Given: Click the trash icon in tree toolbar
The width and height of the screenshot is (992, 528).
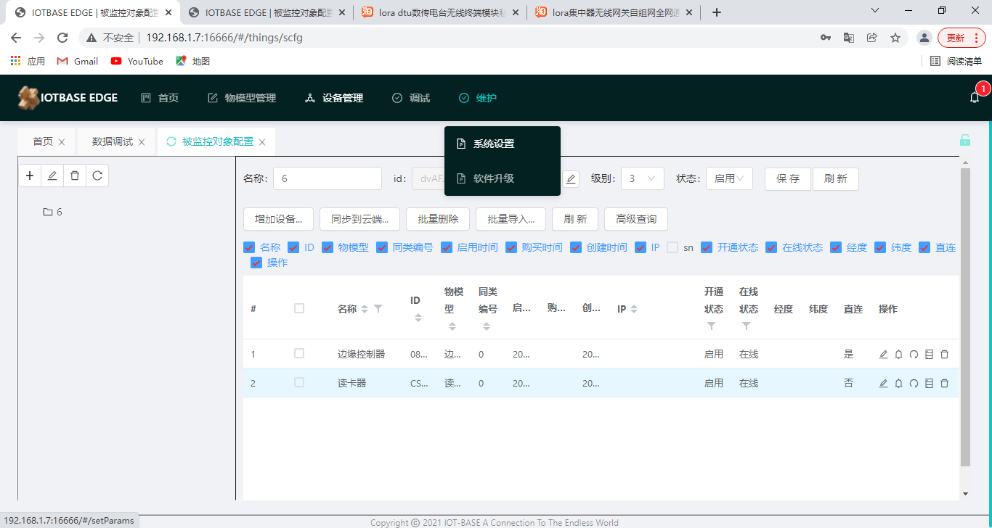Looking at the screenshot, I should click(x=75, y=176).
